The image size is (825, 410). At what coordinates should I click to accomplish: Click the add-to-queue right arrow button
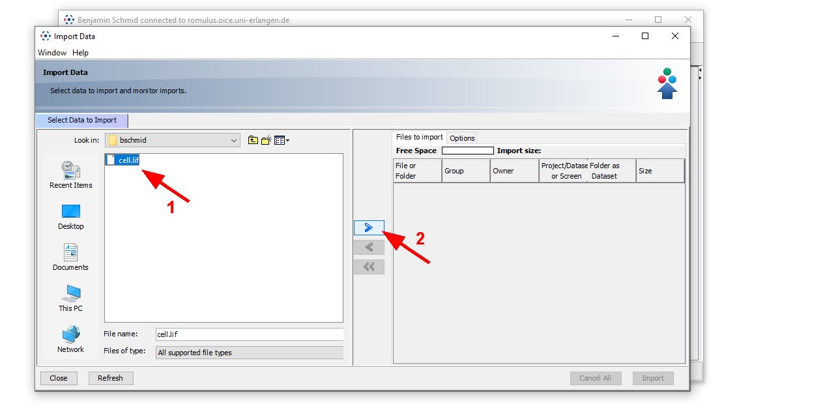pyautogui.click(x=369, y=227)
